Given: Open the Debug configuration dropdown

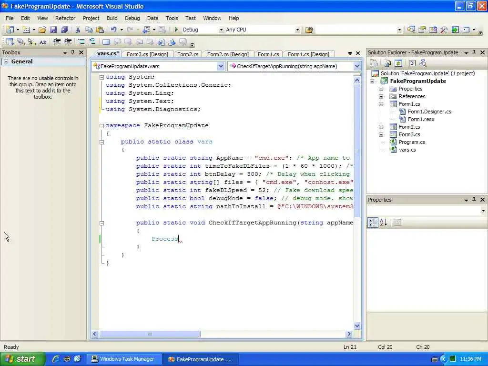Looking at the screenshot, I should [x=221, y=30].
